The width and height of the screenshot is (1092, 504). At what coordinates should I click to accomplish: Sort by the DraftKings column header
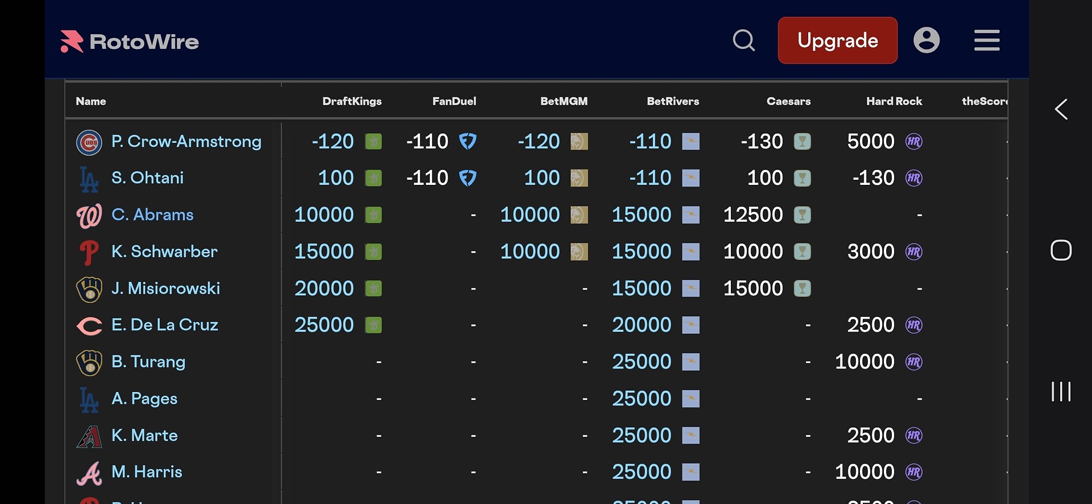click(x=352, y=101)
